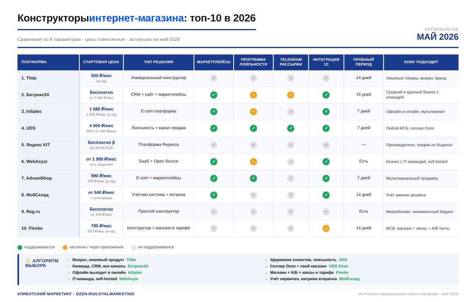Click the orange 1C icon for Flexbe
476x302 pixels.
click(326, 228)
